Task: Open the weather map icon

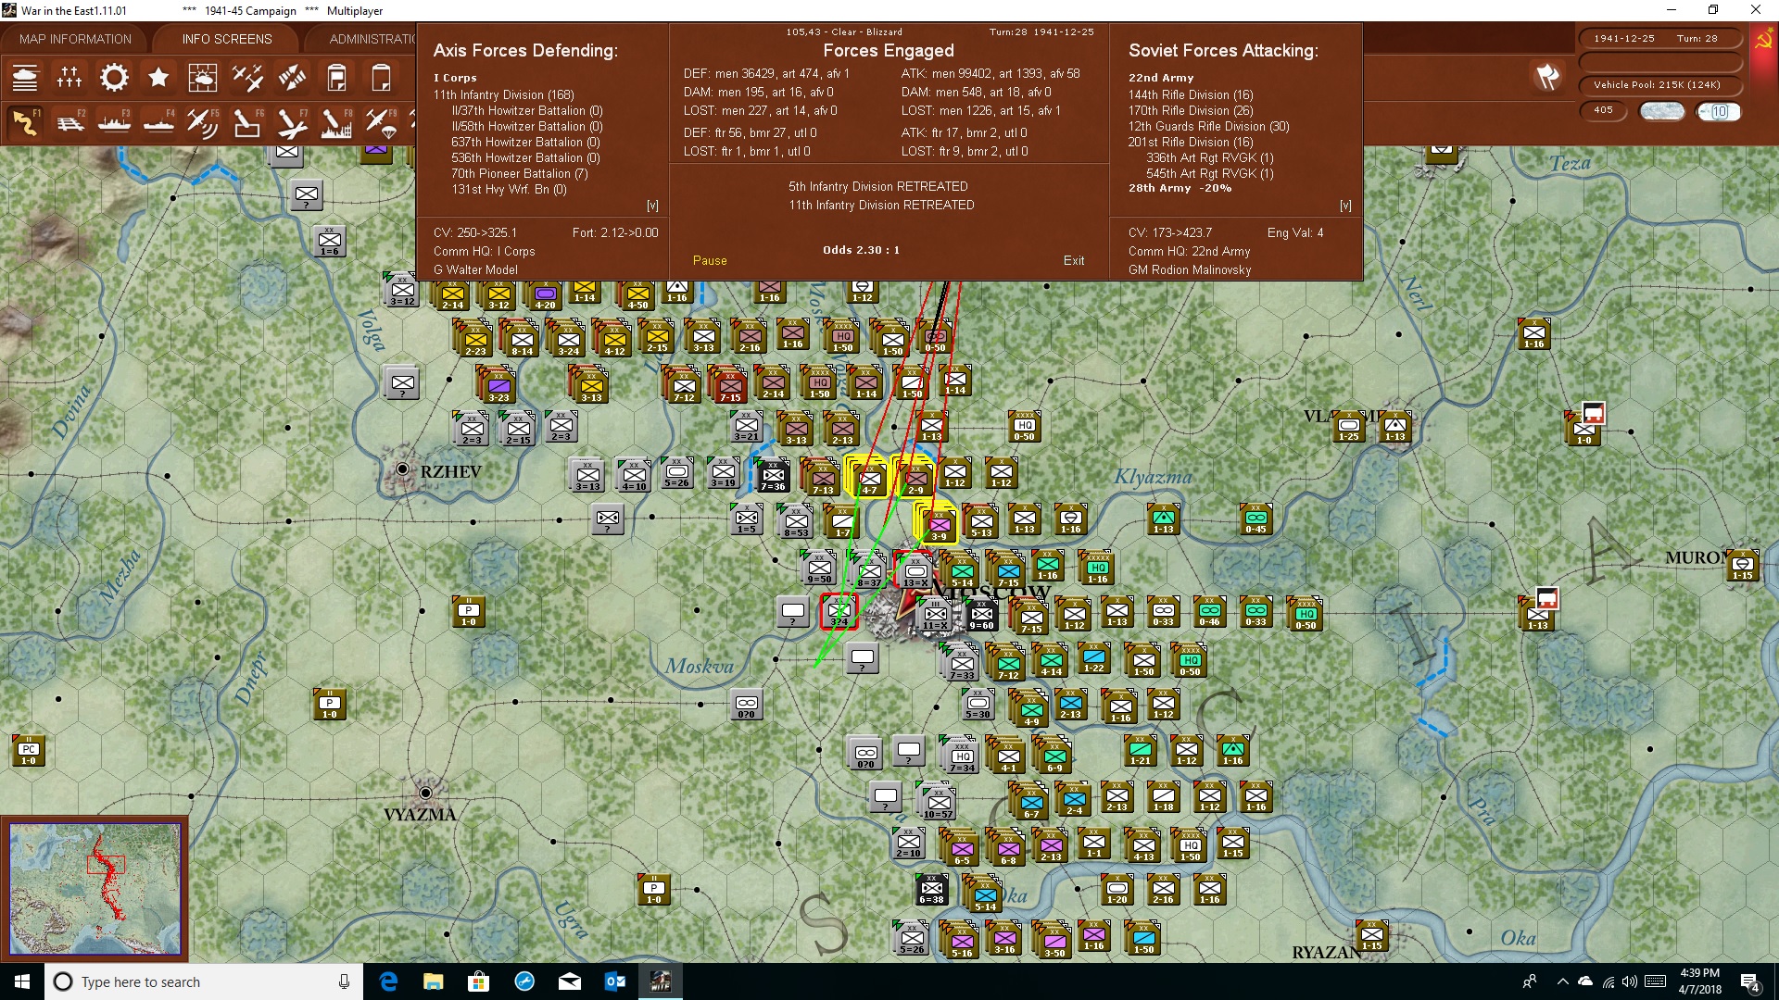Action: (x=203, y=78)
